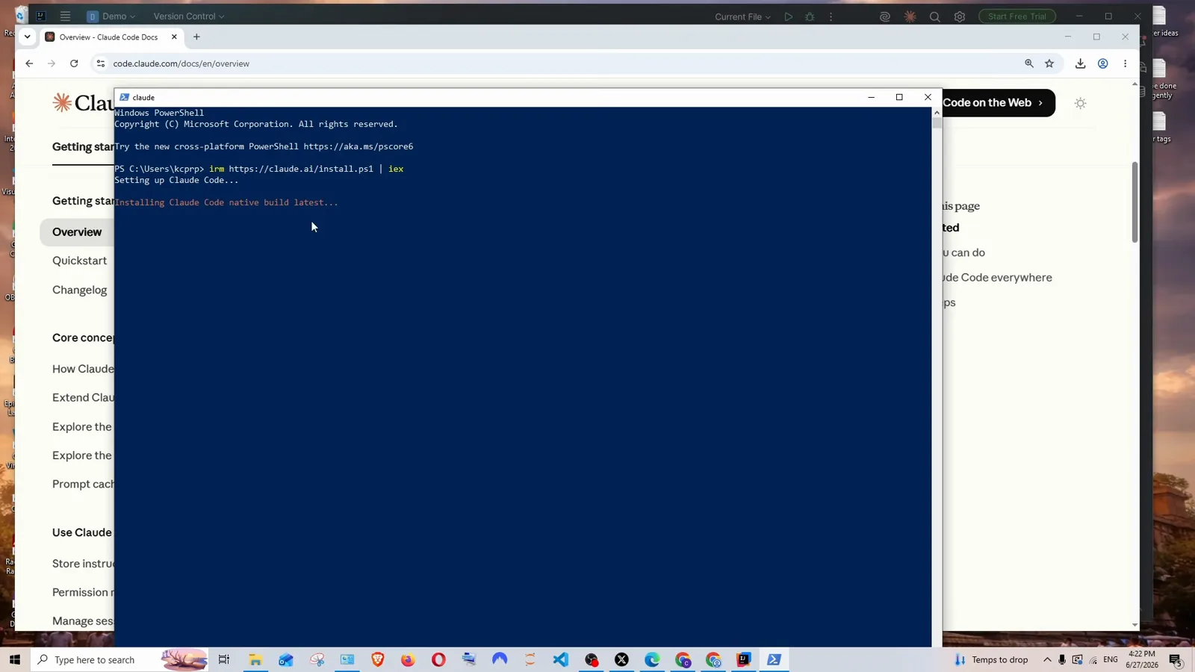Screen dimensions: 1195x672
Task: Click the address bar URL code.claude.com/docs/en/overview
Action: click(x=181, y=63)
